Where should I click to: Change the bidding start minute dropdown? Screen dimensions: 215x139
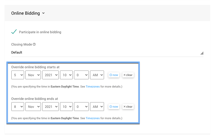(81, 75)
